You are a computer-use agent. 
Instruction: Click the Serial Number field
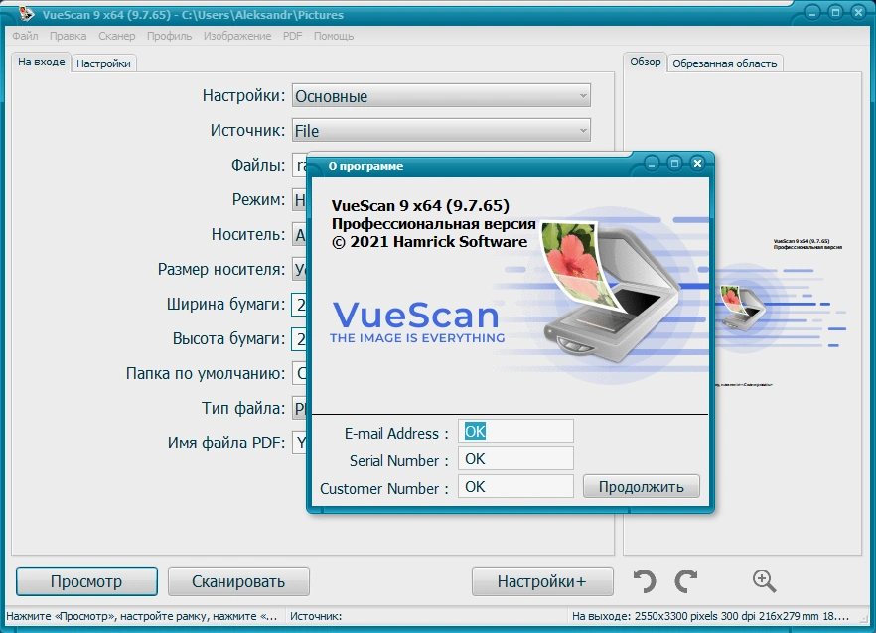tap(515, 458)
